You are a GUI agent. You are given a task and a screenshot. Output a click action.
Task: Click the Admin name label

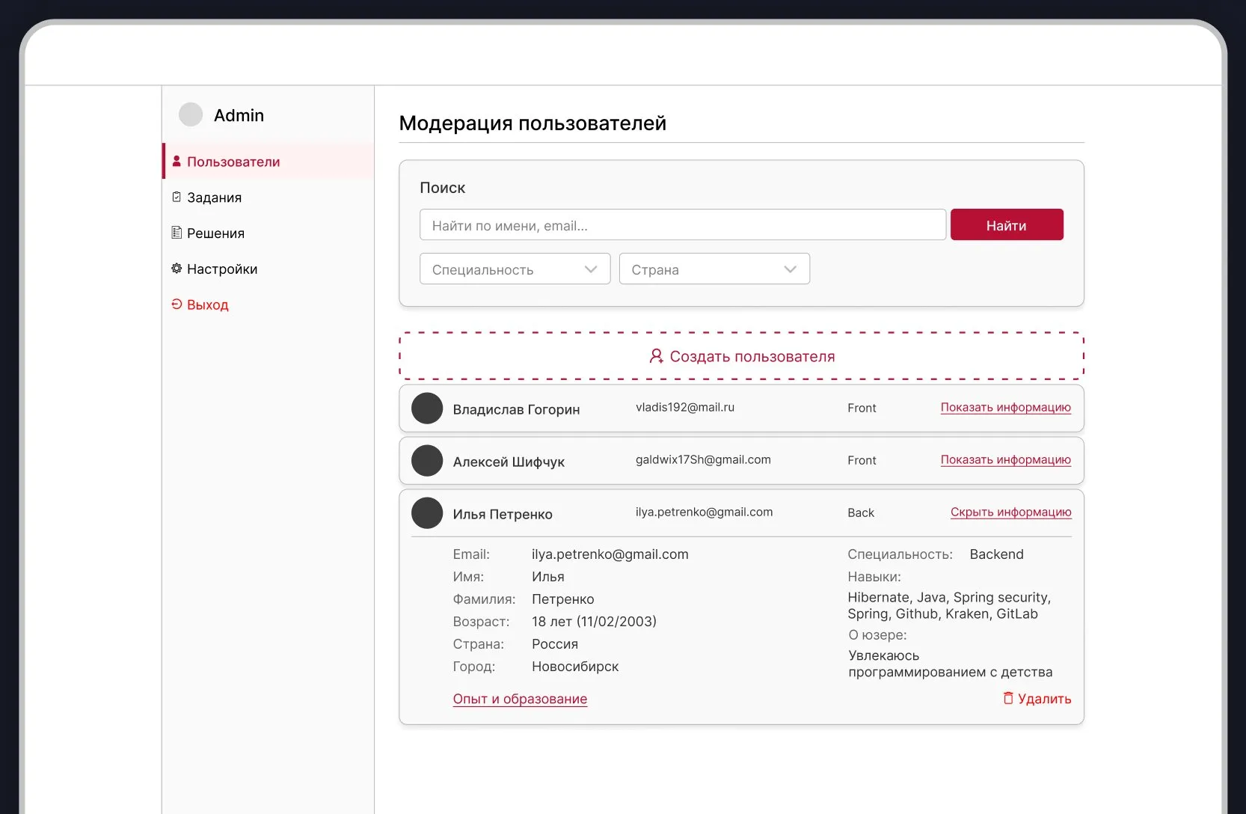coord(239,115)
